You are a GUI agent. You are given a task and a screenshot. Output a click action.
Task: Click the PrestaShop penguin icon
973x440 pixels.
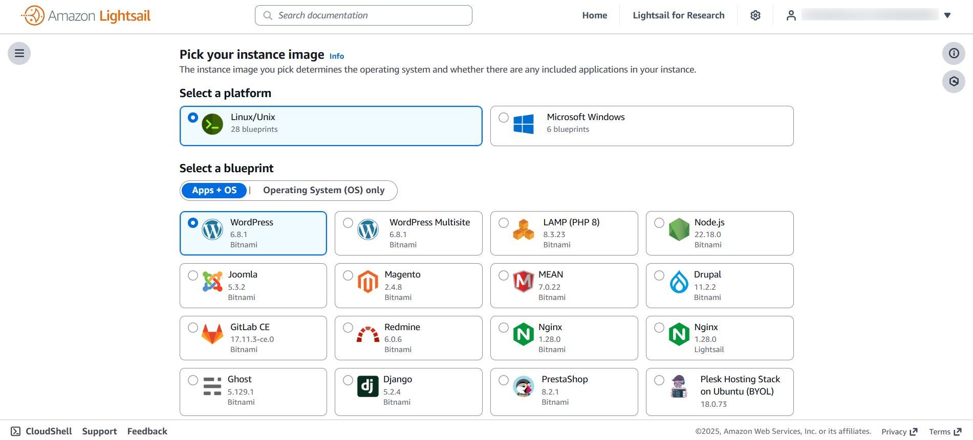(524, 386)
